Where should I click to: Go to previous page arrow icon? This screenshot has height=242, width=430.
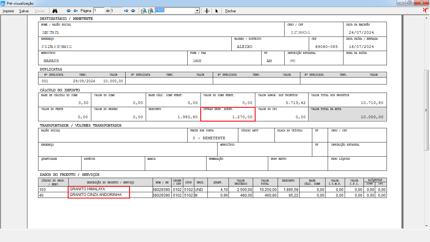[x=76, y=11]
